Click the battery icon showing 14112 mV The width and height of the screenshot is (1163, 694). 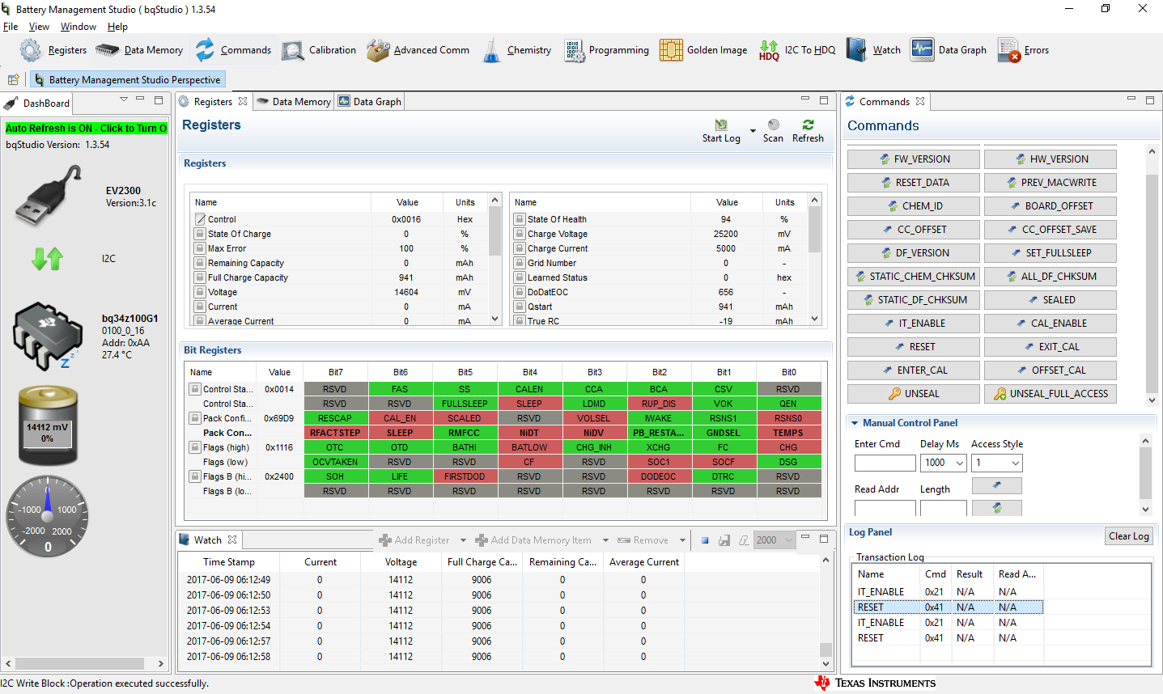pos(48,425)
